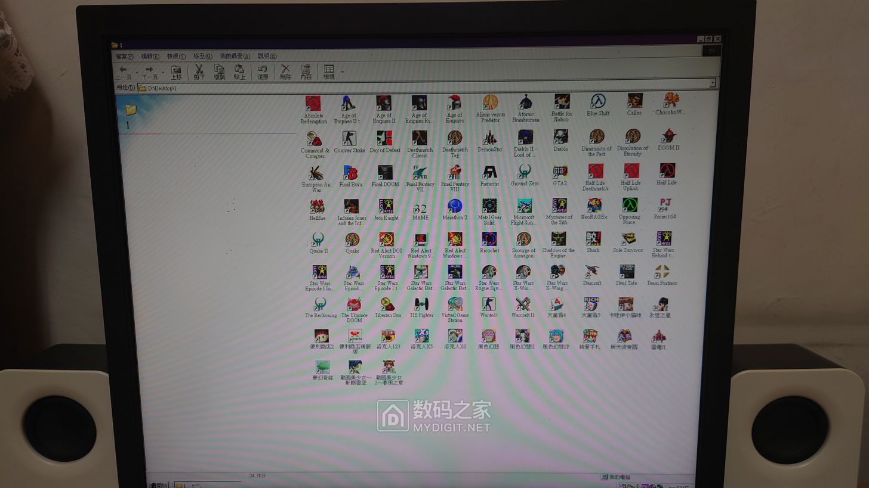
Task: Select the Marathon 2 shortcut
Action: [x=455, y=210]
